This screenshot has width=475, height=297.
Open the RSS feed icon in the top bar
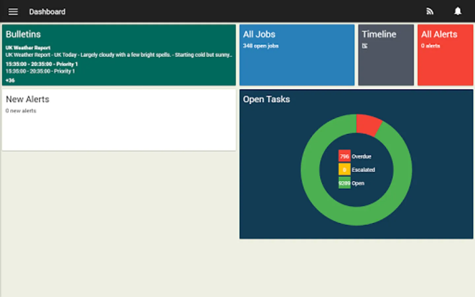[x=429, y=12]
